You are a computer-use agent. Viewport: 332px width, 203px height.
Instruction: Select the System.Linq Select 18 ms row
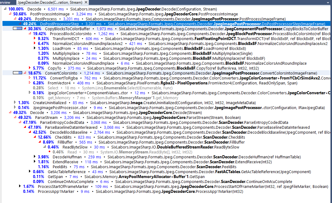(103, 88)
